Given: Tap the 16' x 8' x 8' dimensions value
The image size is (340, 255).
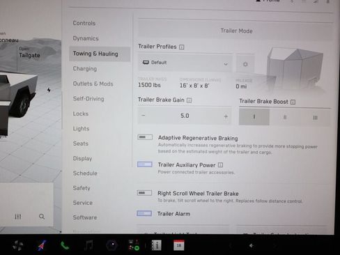Looking at the screenshot, I should [194, 86].
